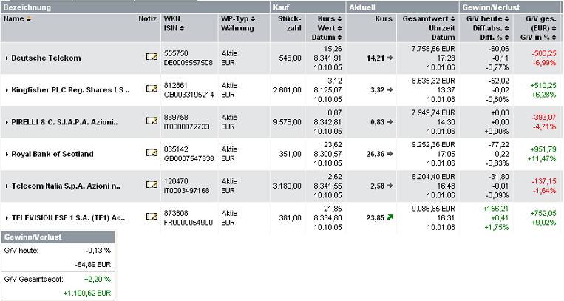Click the green up-trend arrow for TF1
The height and width of the screenshot is (301, 564).
pyautogui.click(x=389, y=218)
